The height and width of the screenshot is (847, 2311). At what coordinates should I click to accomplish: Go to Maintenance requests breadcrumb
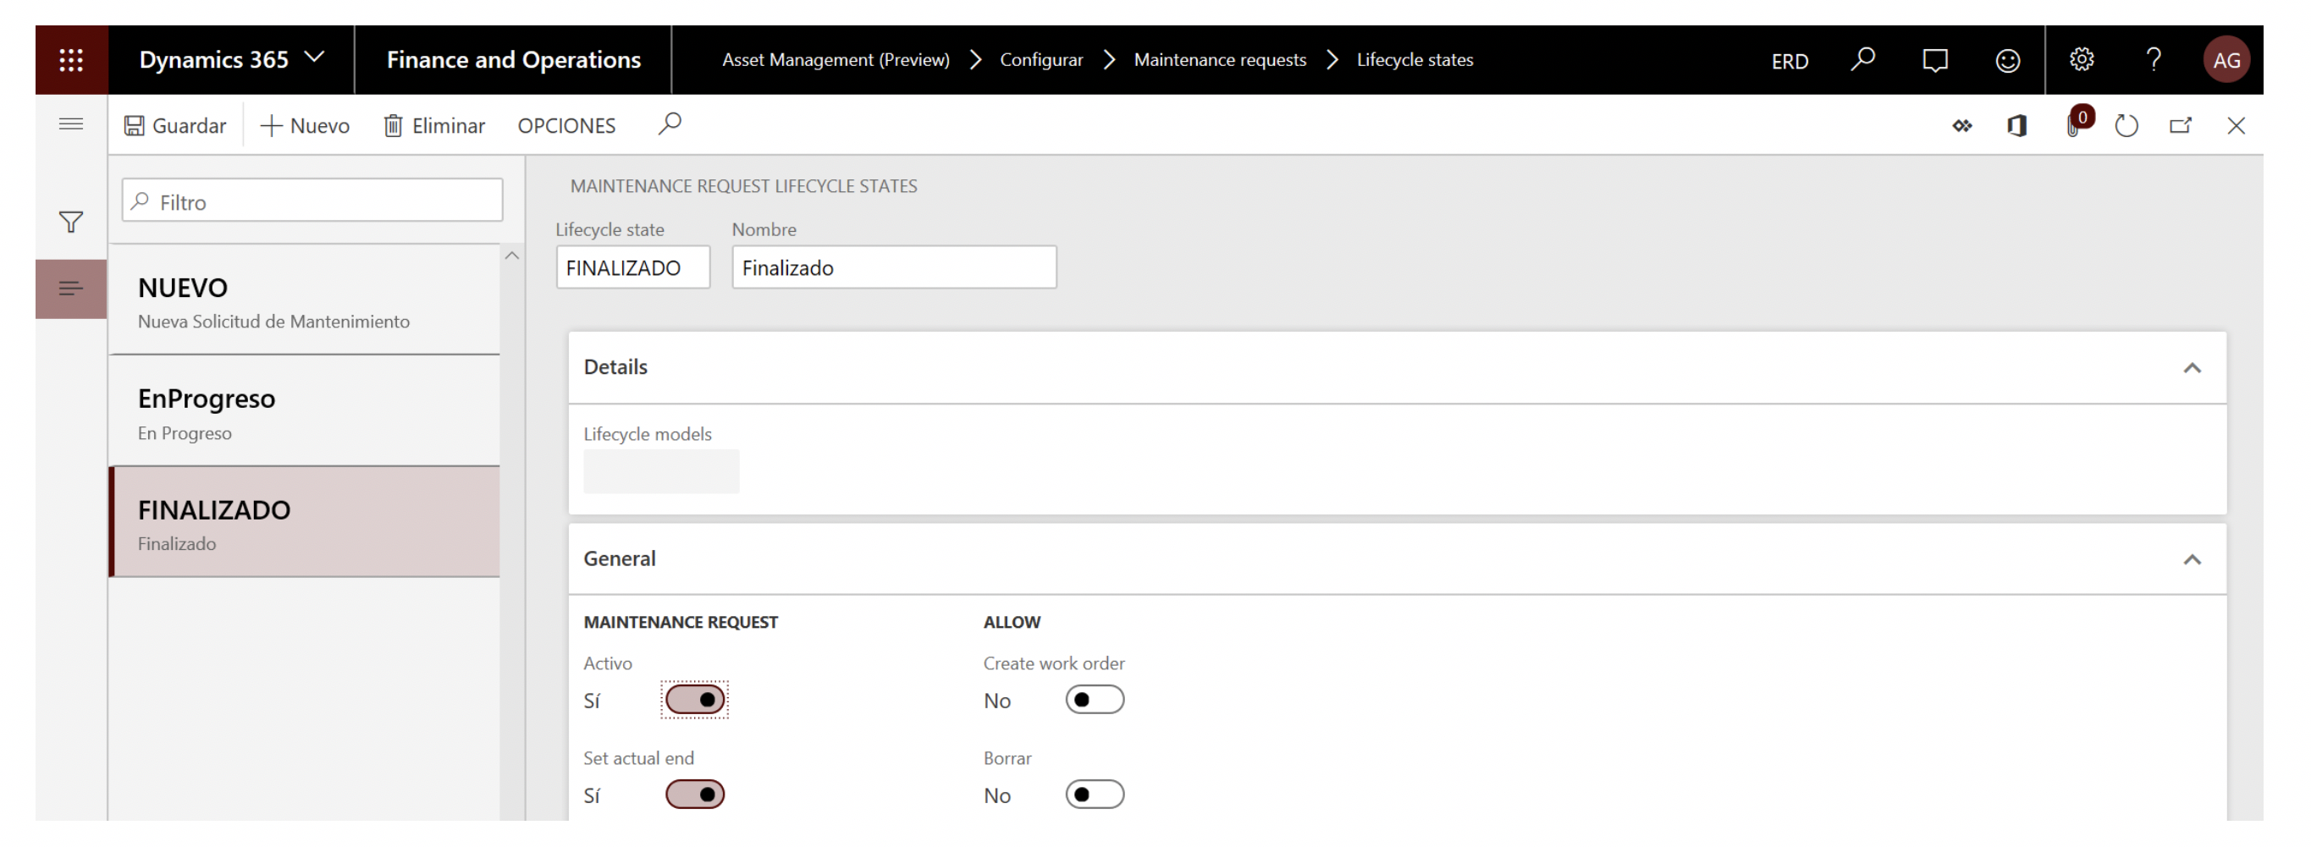(x=1219, y=60)
